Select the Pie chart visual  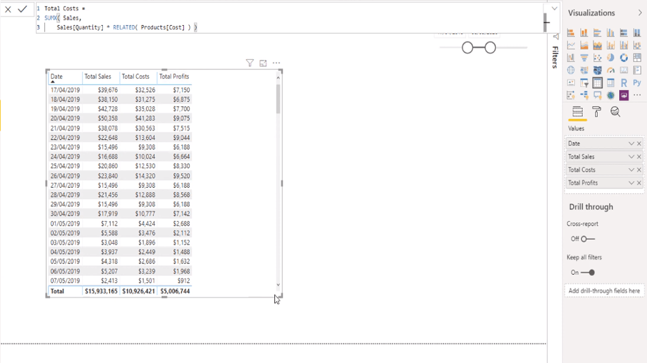pyautogui.click(x=610, y=58)
